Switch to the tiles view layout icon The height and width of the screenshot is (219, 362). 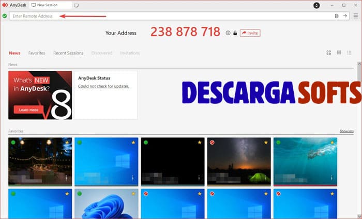click(x=329, y=53)
